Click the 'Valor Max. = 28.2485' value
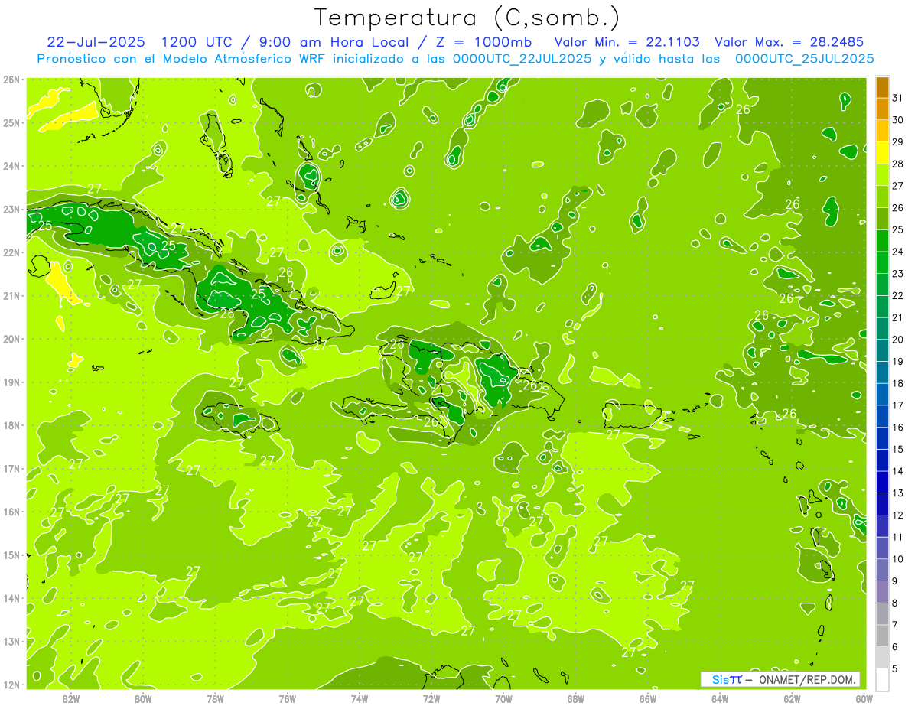Screen dimensions: 918x709 click(x=789, y=42)
